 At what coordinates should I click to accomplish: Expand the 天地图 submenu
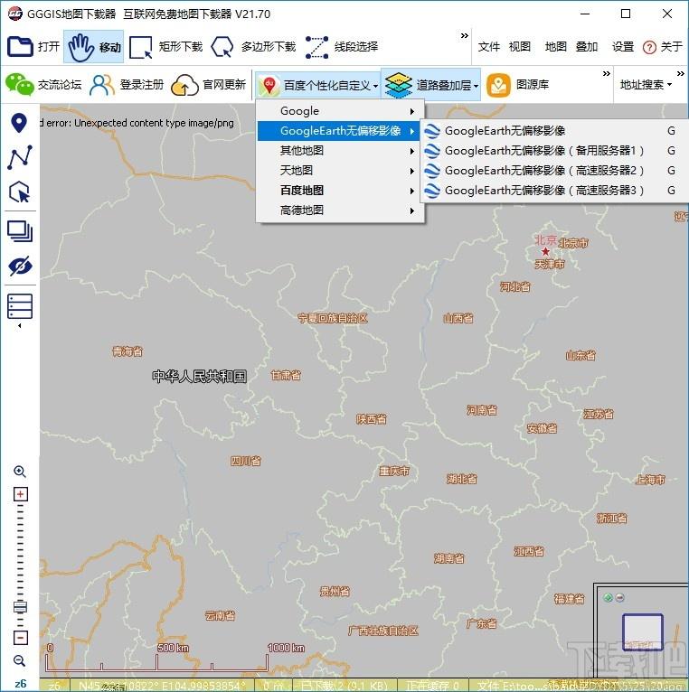[x=340, y=171]
